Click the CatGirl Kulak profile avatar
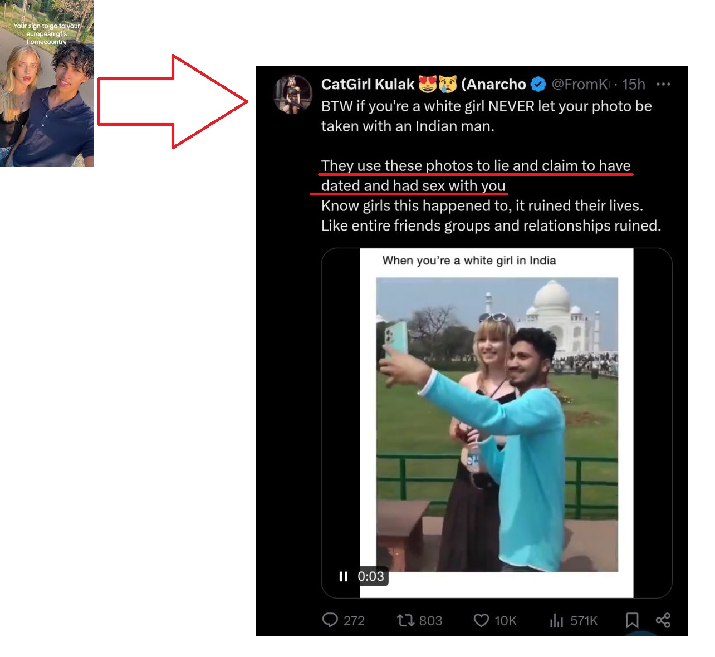Viewport: 715px width, 657px height. click(293, 94)
